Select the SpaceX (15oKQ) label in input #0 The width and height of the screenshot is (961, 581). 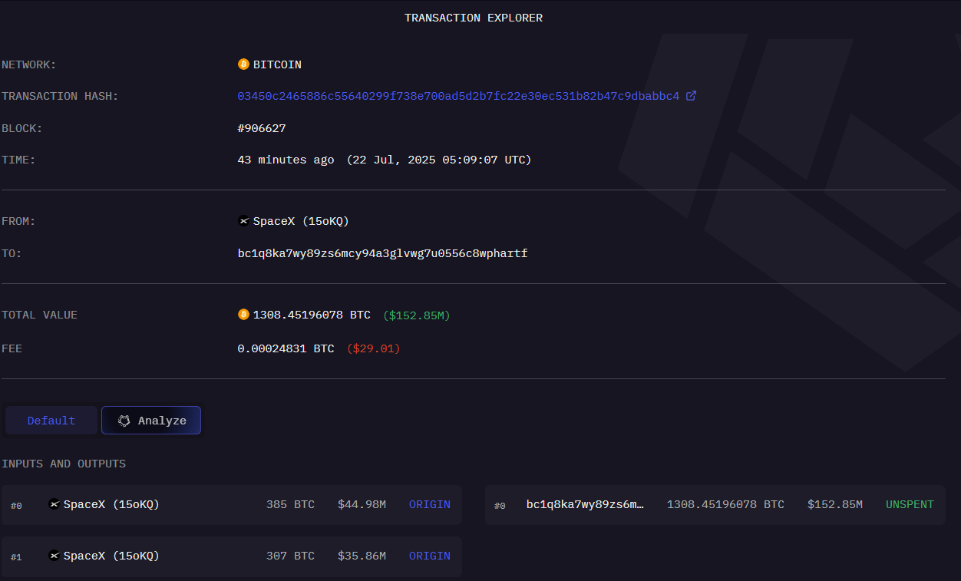111,504
